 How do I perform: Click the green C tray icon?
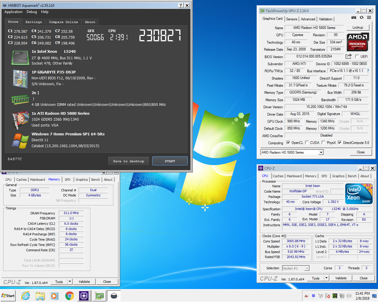(x=335, y=296)
